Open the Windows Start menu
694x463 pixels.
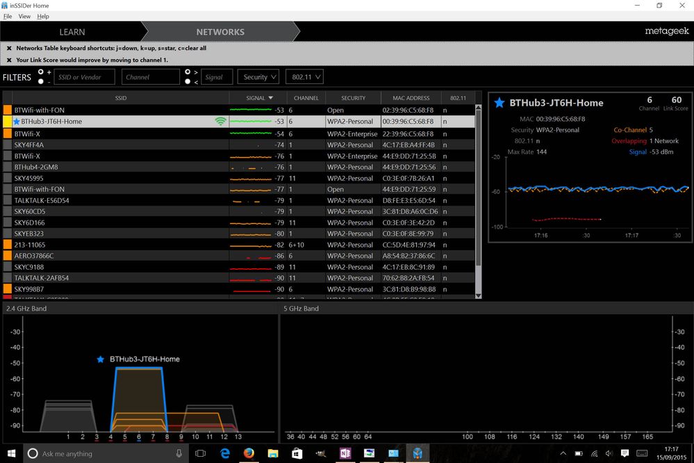click(x=12, y=453)
